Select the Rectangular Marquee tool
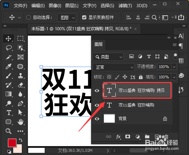The width and height of the screenshot is (189, 155). click(20, 38)
